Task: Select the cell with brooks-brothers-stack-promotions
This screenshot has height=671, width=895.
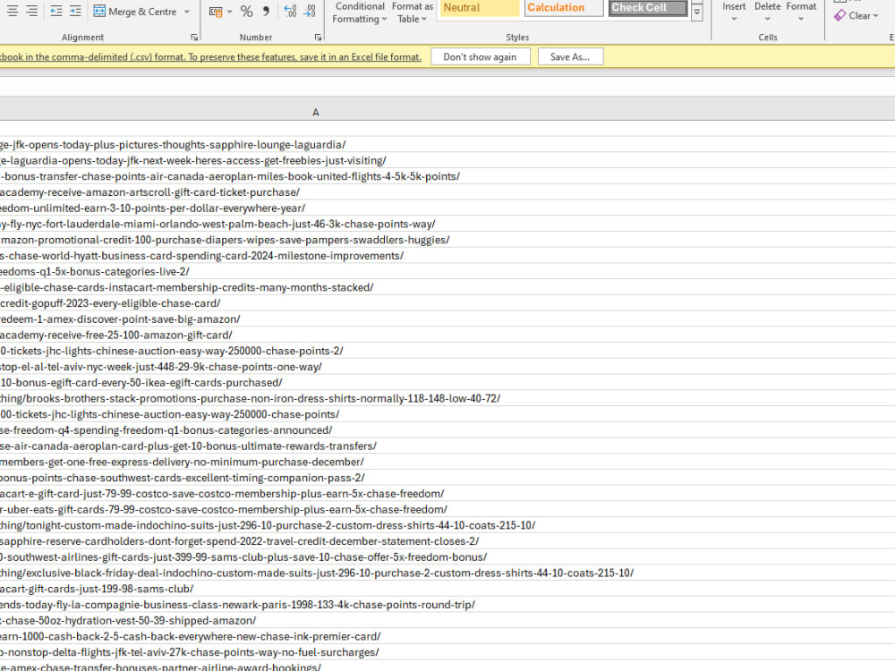Action: click(x=447, y=399)
